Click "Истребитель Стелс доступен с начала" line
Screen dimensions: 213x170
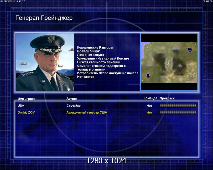coord(108,73)
